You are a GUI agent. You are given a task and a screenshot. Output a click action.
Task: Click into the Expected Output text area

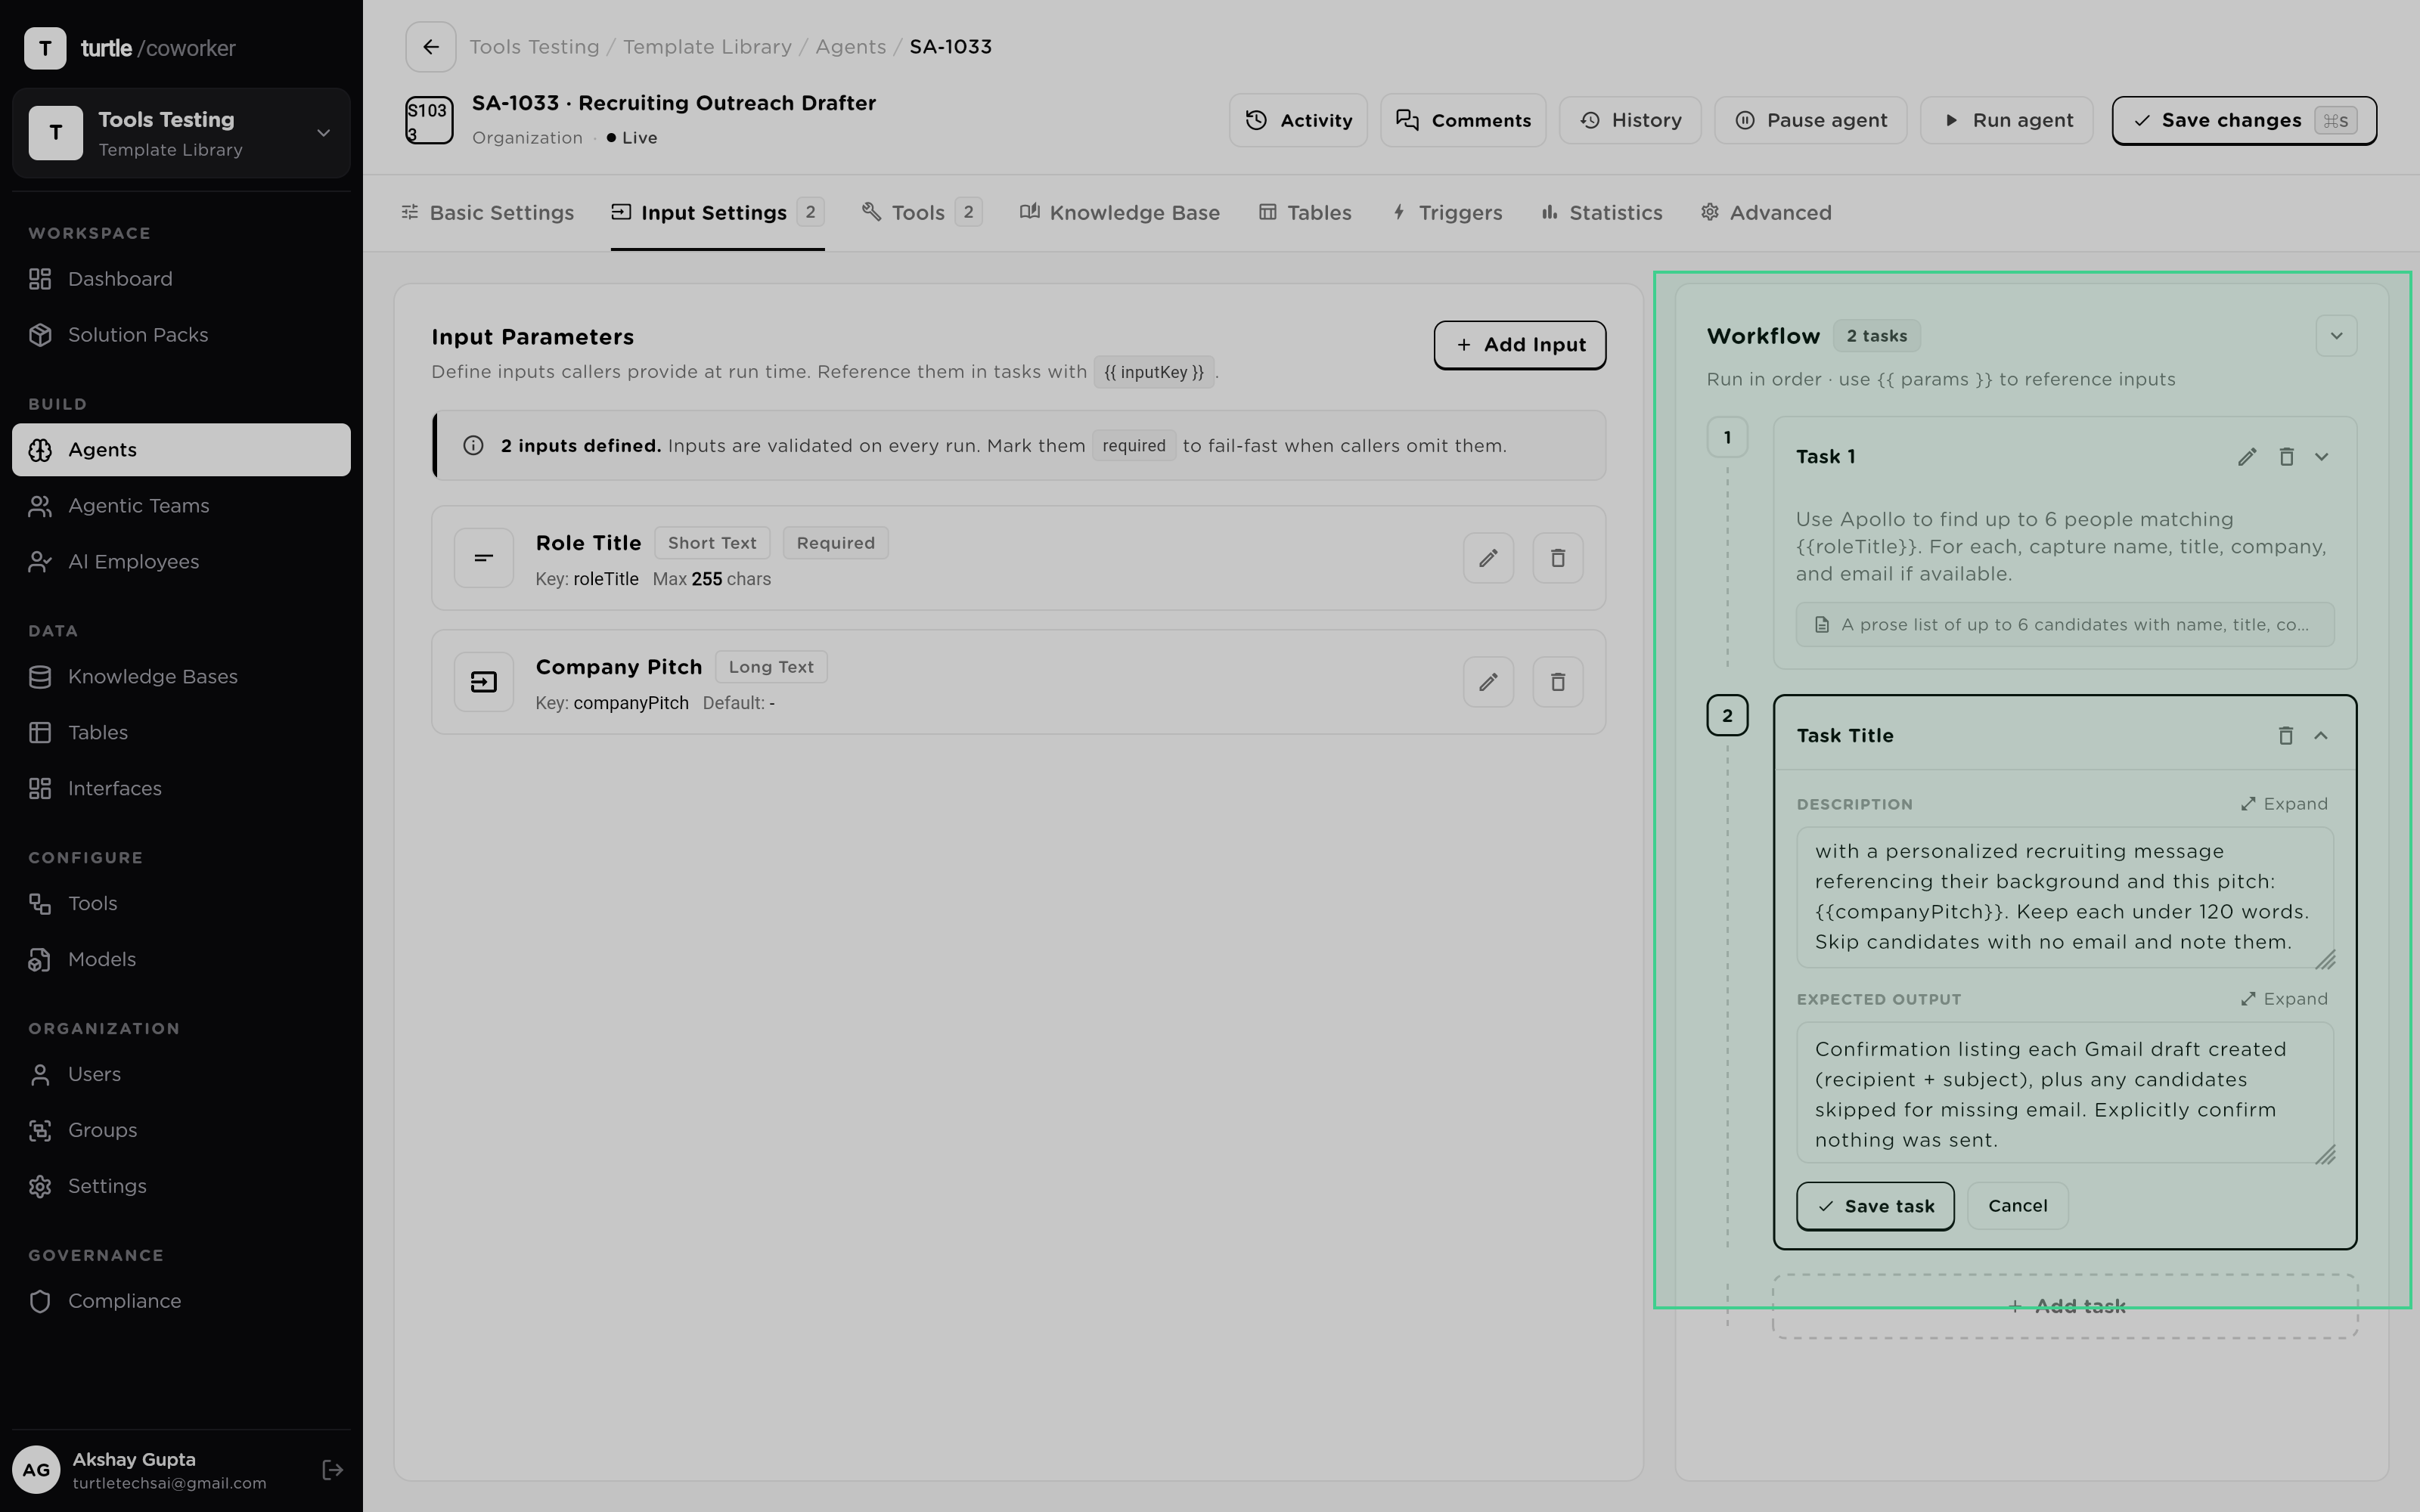[x=2065, y=1092]
